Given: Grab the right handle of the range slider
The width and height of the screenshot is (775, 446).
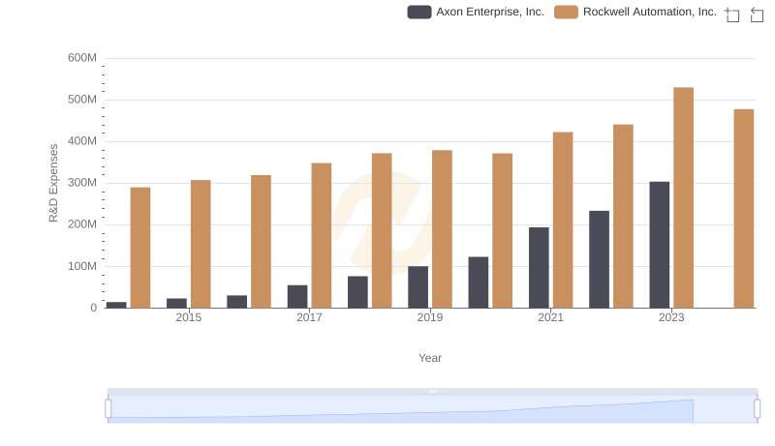Looking at the screenshot, I should [757, 409].
